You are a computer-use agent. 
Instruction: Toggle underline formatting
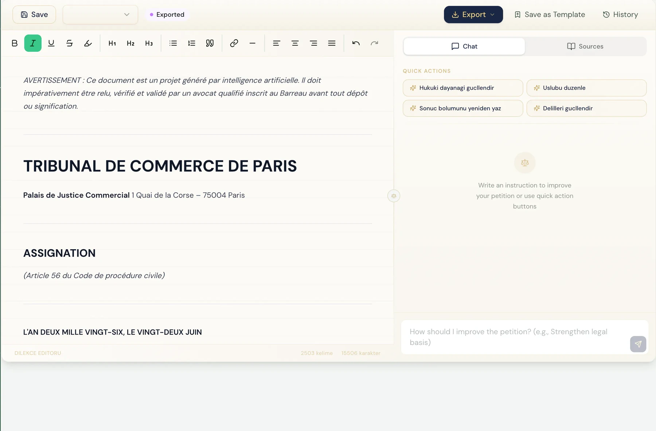51,43
